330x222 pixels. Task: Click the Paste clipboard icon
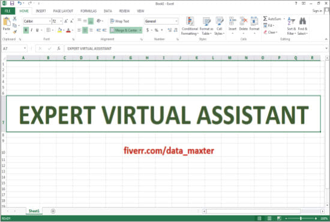pyautogui.click(x=7, y=22)
